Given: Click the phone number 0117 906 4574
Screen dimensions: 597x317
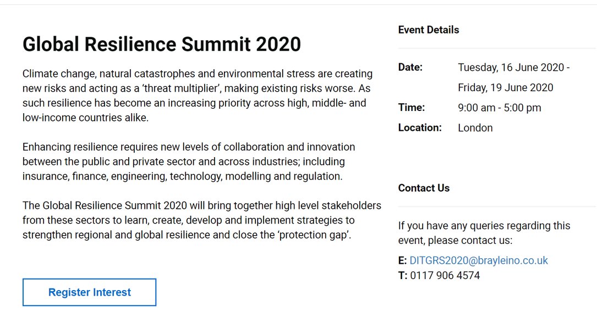Looking at the screenshot, I should (445, 276).
